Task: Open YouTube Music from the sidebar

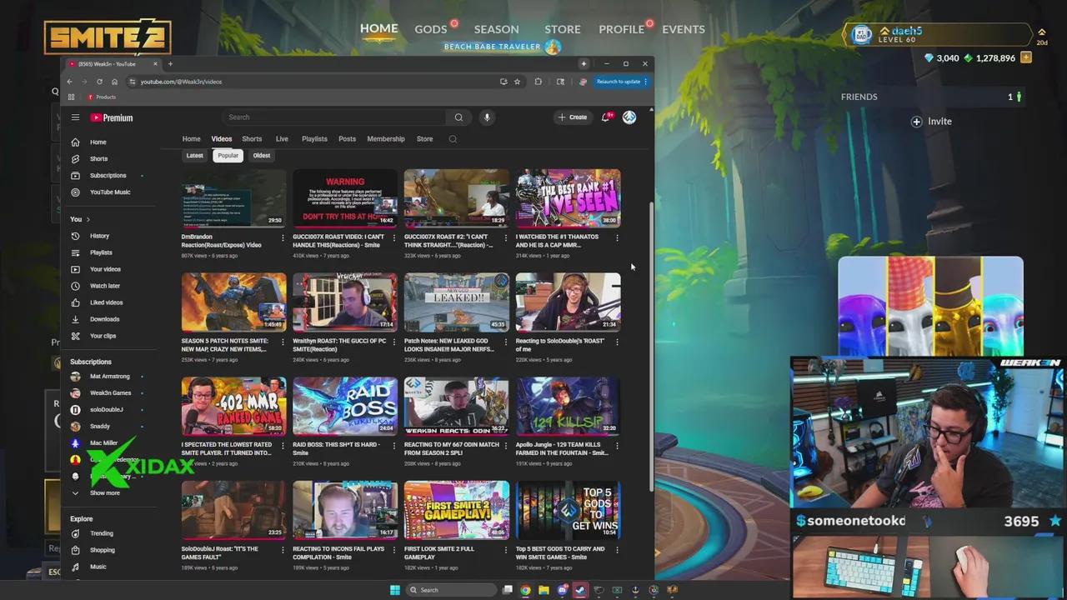Action: pyautogui.click(x=109, y=192)
